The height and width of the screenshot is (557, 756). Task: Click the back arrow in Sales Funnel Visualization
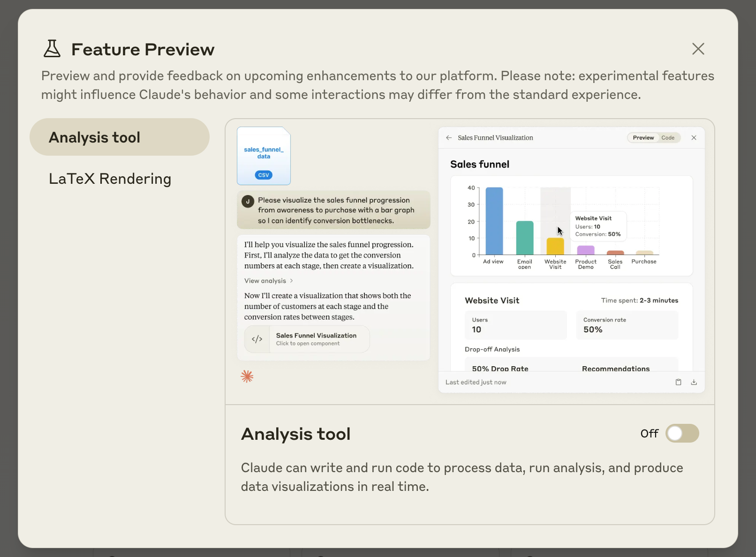point(449,138)
